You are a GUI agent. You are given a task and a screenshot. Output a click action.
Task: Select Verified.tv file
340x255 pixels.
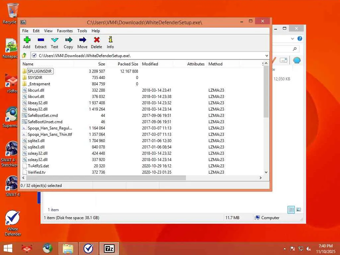tap(37, 172)
